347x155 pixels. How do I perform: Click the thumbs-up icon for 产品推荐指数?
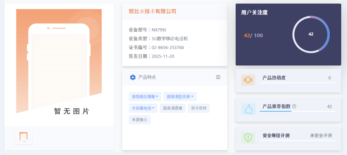point(248,109)
